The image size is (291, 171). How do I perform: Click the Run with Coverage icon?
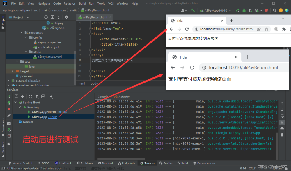point(250,10)
